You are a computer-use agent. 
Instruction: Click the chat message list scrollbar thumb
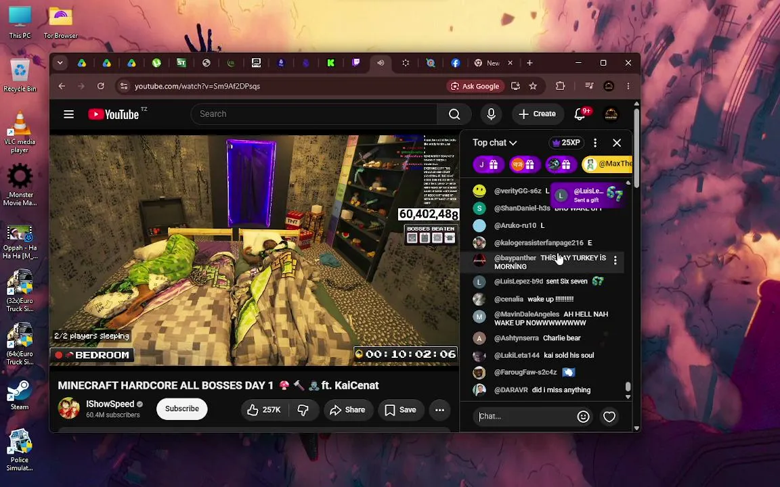(628, 387)
